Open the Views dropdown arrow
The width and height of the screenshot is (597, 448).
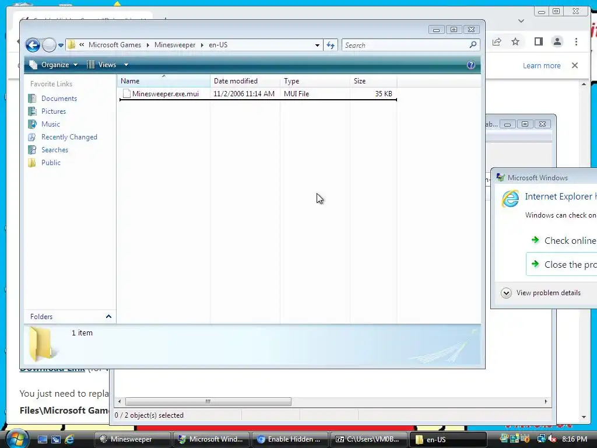(x=126, y=65)
